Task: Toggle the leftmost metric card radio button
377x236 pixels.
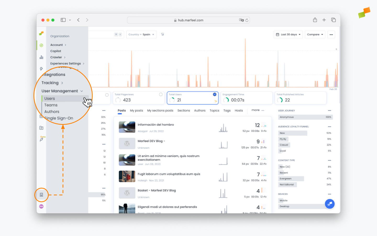Action: [x=107, y=95]
